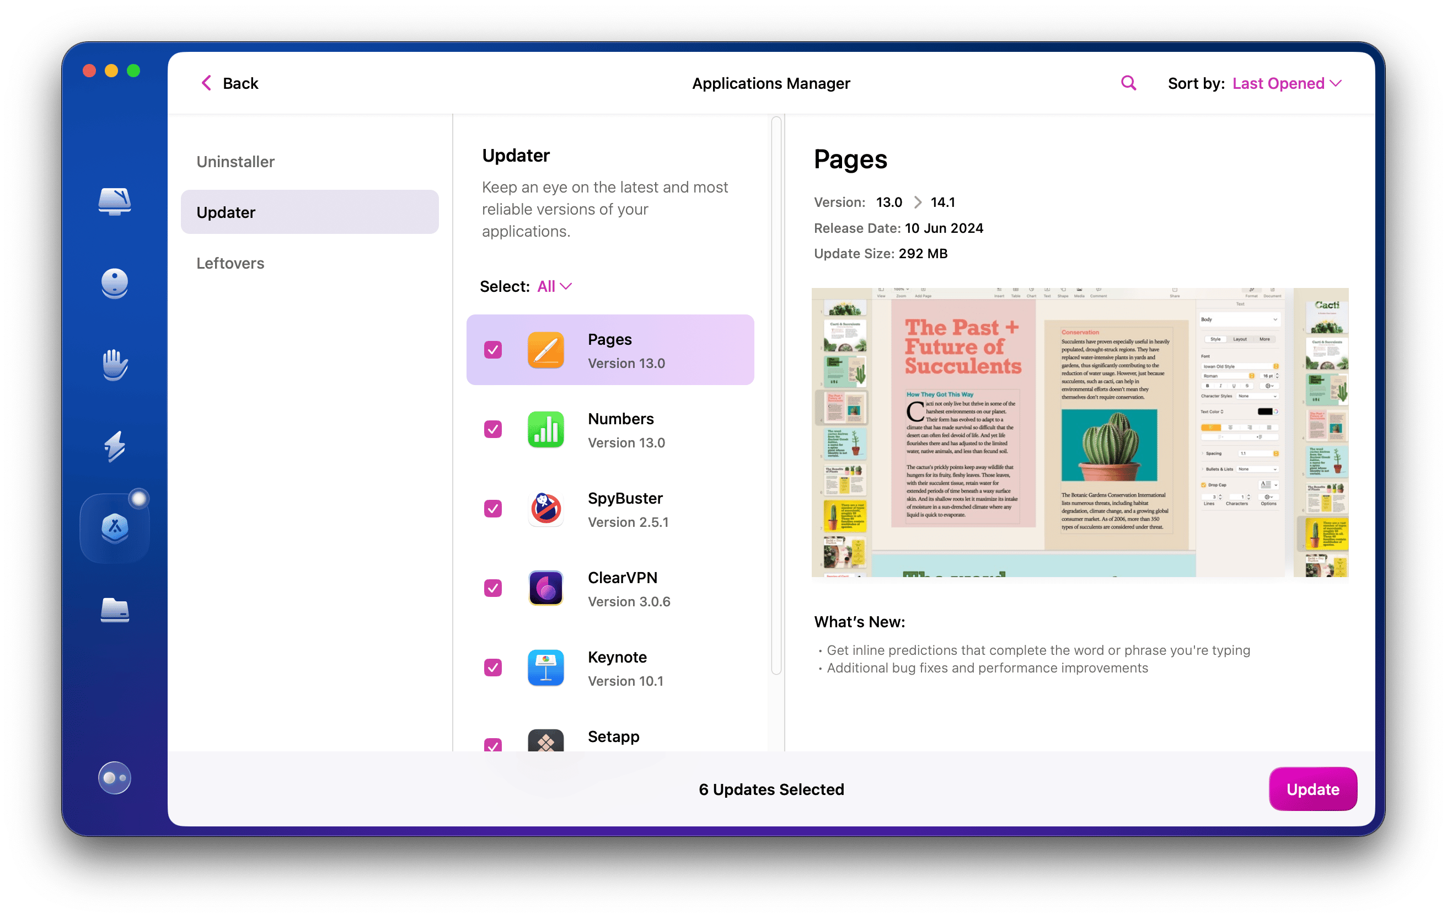The height and width of the screenshot is (918, 1447).
Task: Open the Sort by Last Opened dropdown
Action: tap(1286, 83)
